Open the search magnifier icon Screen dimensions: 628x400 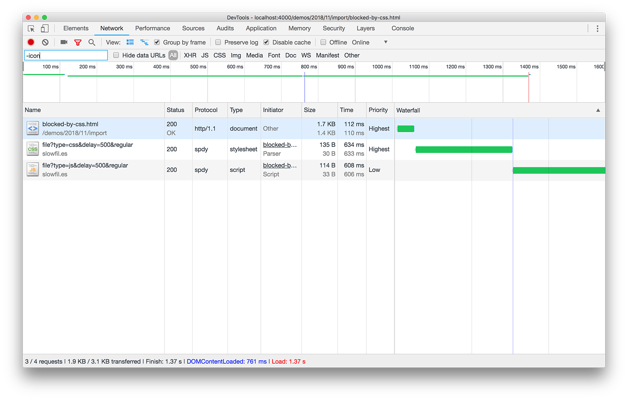(x=92, y=42)
